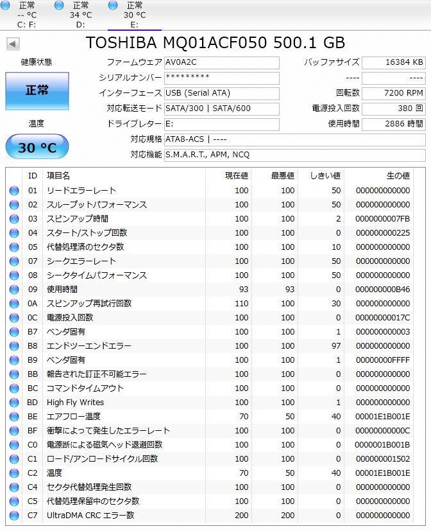Click the transfer mode field SATA/300 | SATA/600
431x531 pixels.
coord(222,109)
